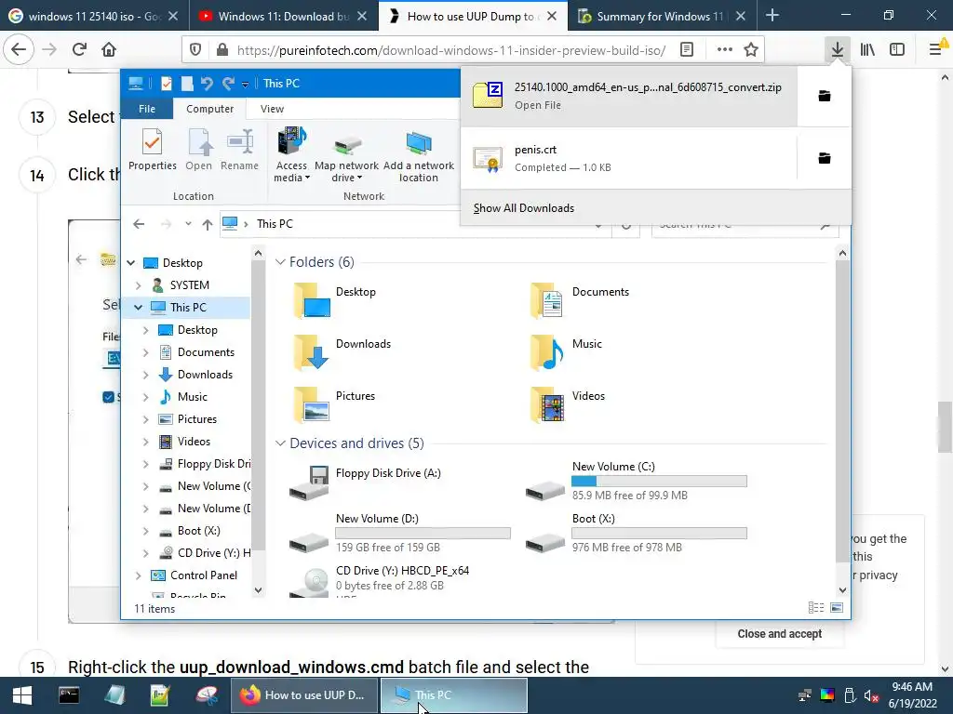Screen dimensions: 953x714
Task: Select the View ribbon tab
Action: 272,109
